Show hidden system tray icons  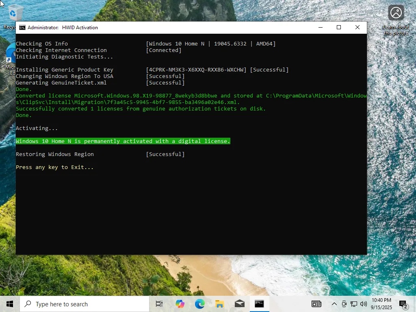click(x=334, y=304)
